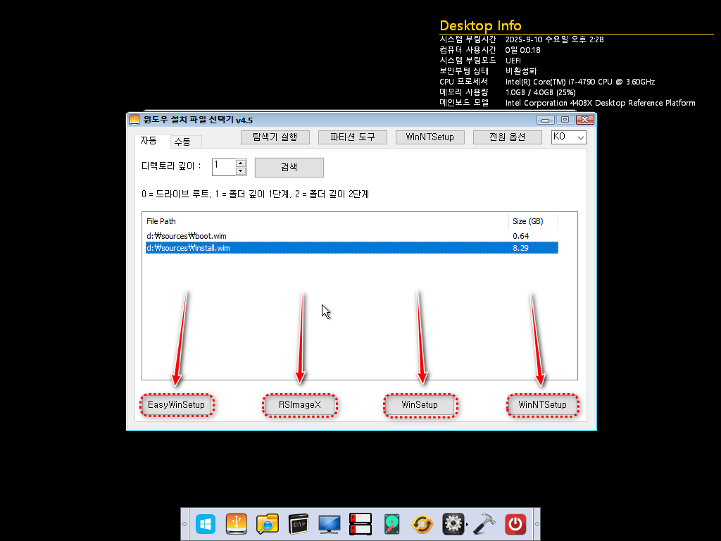Open the blue monitor display icon
Image resolution: width=721 pixels, height=541 pixels.
tap(330, 524)
